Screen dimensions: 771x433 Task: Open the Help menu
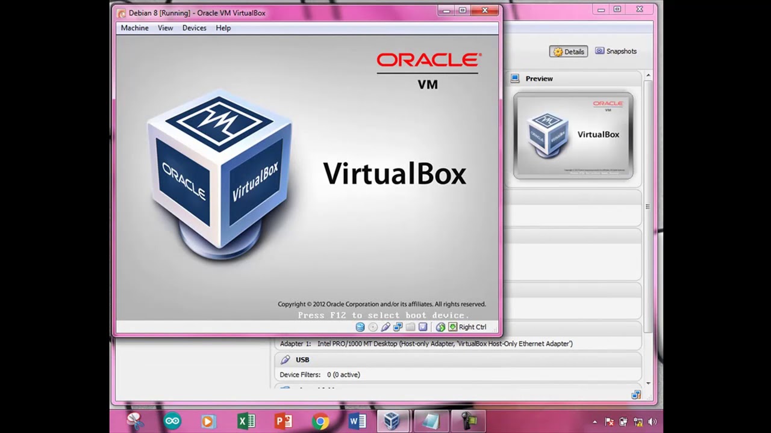click(223, 28)
